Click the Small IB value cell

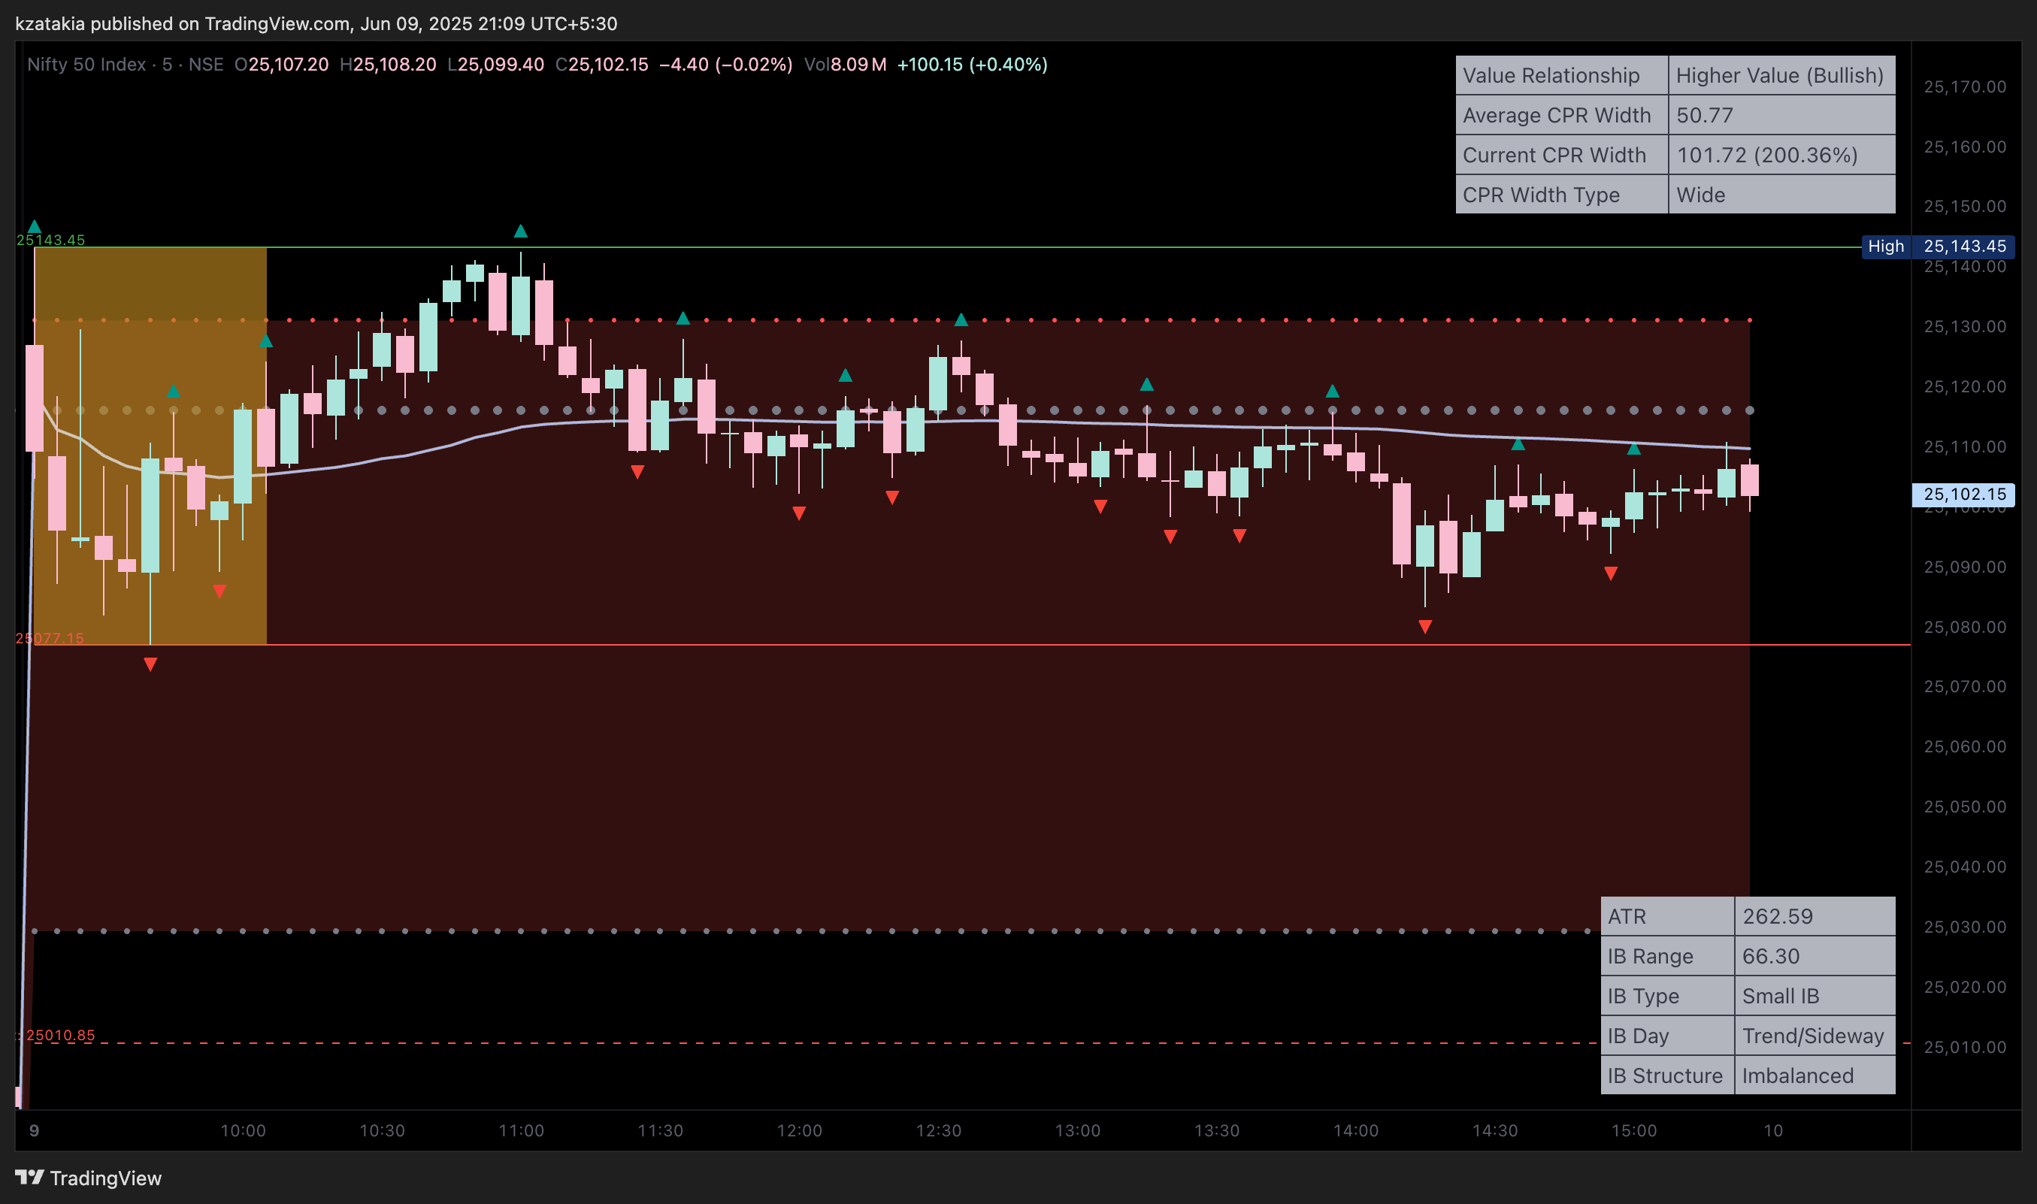click(1815, 996)
